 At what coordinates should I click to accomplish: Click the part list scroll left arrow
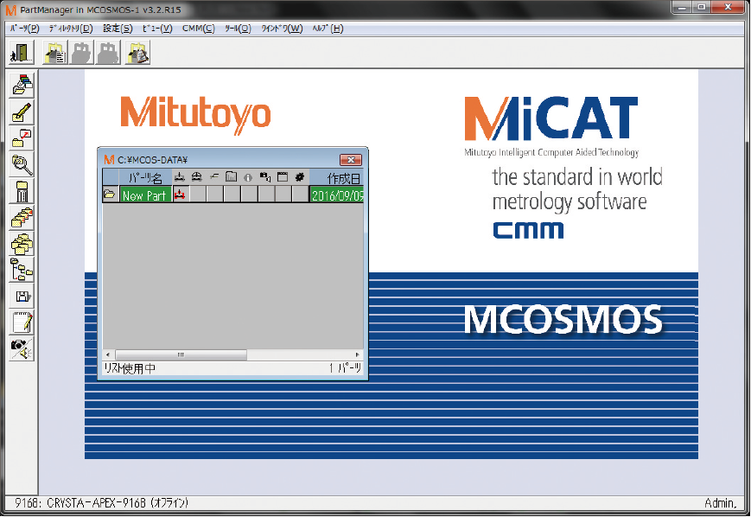point(108,355)
